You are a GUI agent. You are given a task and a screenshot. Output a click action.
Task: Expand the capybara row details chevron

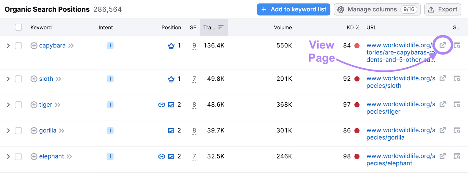(8, 46)
